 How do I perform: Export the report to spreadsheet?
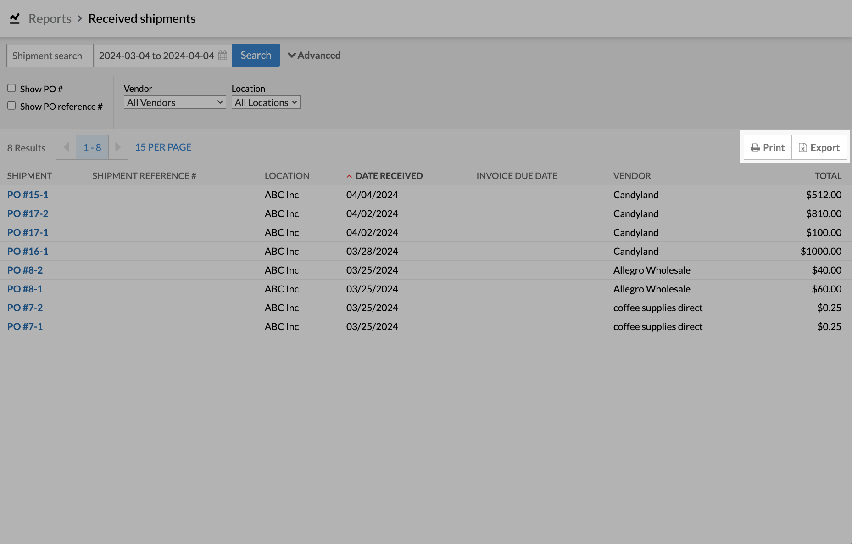tap(819, 147)
